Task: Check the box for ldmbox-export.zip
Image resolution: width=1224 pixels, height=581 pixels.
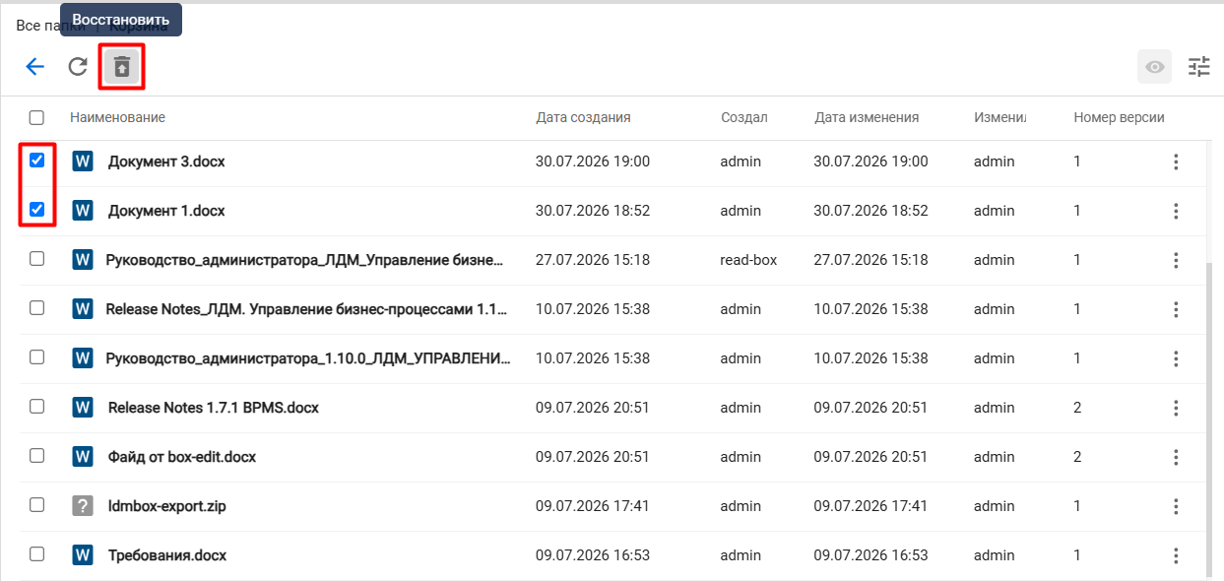Action: (x=36, y=505)
